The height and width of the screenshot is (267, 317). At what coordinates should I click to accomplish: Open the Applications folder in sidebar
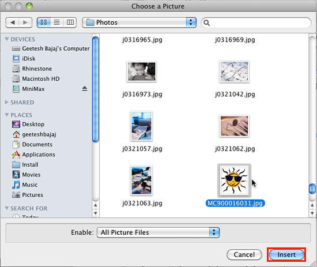pos(33,155)
